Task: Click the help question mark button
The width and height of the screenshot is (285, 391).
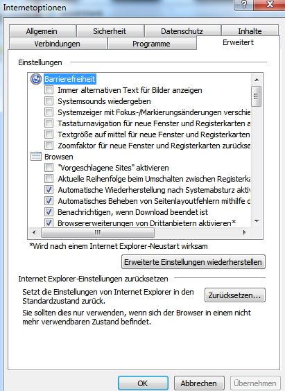Action: tap(244, 4)
